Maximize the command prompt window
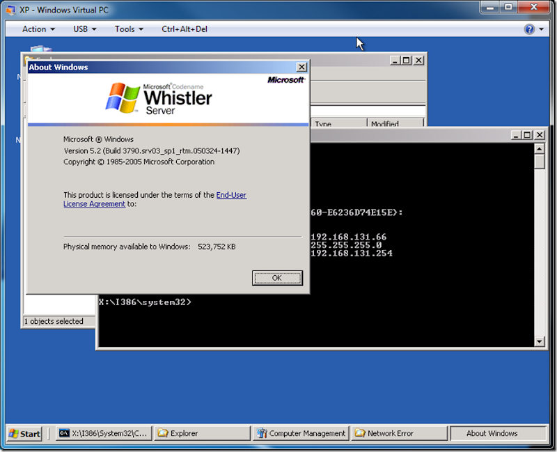Viewport: 557px width, 452px height. 527,135
